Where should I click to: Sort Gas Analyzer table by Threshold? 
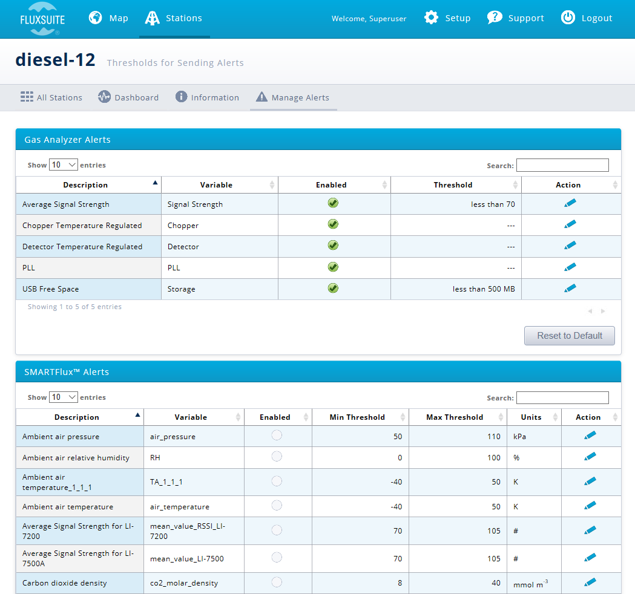[456, 185]
